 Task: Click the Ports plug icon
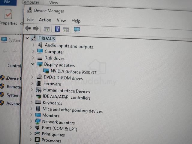click(x=37, y=127)
